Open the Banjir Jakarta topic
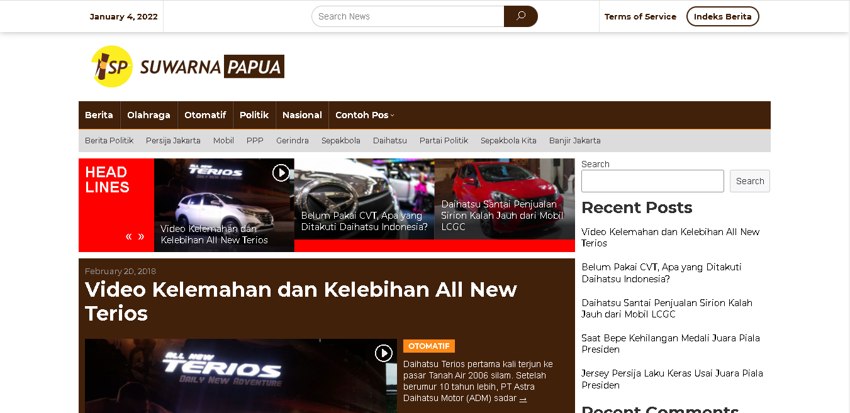 pos(575,141)
